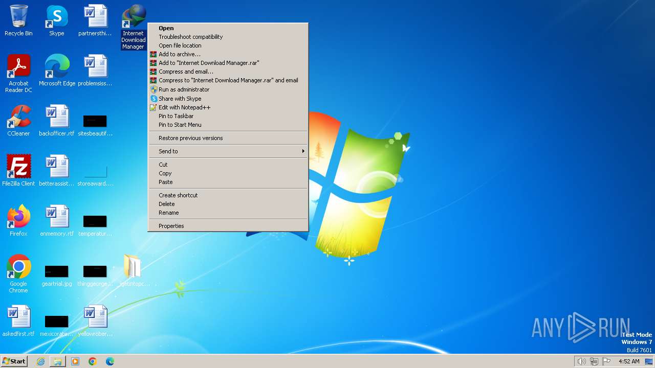Screen dimensions: 655x368
Task: Choose Edit with Notepad++
Action: pos(228,107)
